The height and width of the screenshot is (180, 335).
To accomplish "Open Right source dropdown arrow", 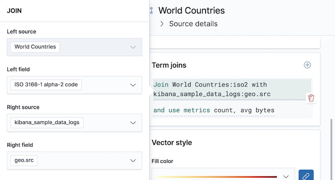I will tap(133, 123).
